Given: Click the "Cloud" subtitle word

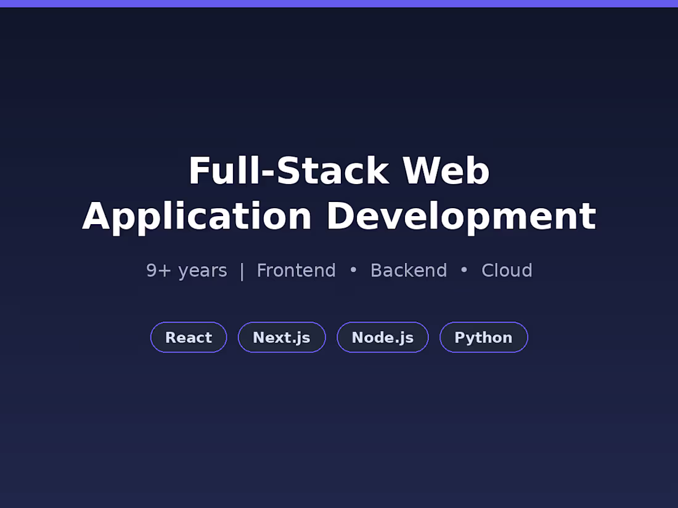Looking at the screenshot, I should 507,271.
